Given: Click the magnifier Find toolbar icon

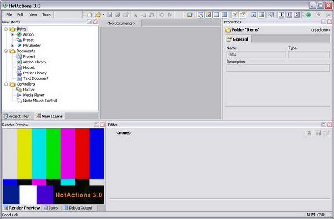Looking at the screenshot, I should pyautogui.click(x=190, y=14).
